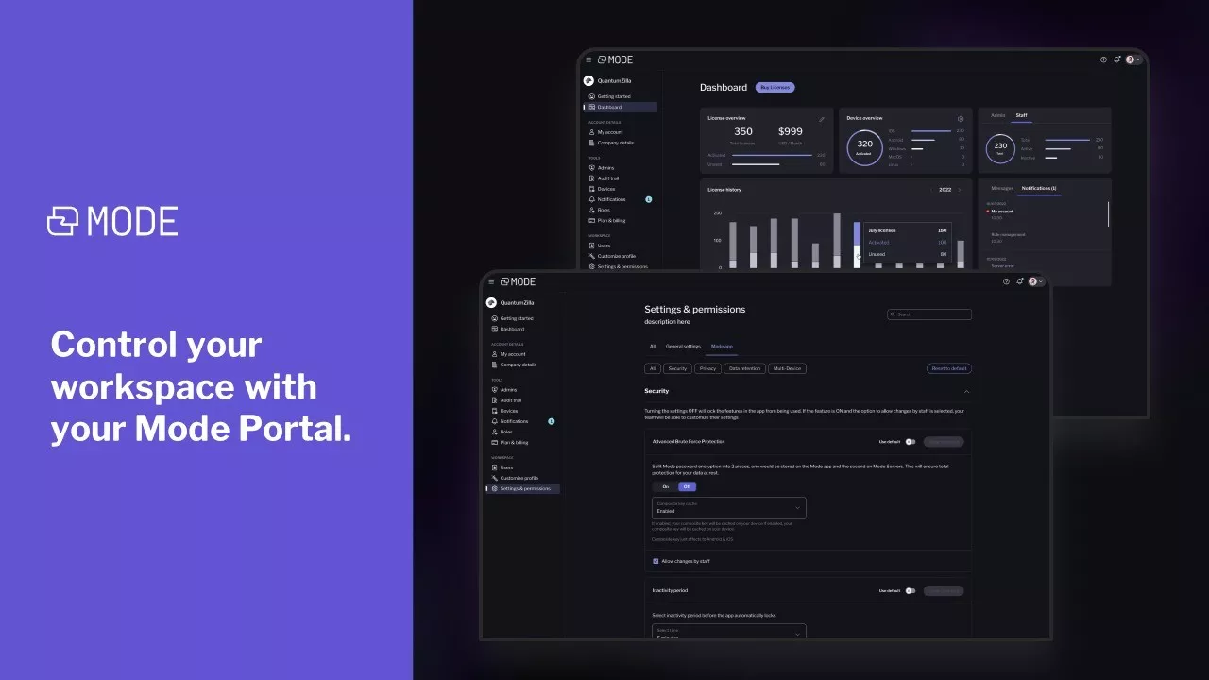
Task: Click the Notifications panel scrollbar
Action: 1108,213
